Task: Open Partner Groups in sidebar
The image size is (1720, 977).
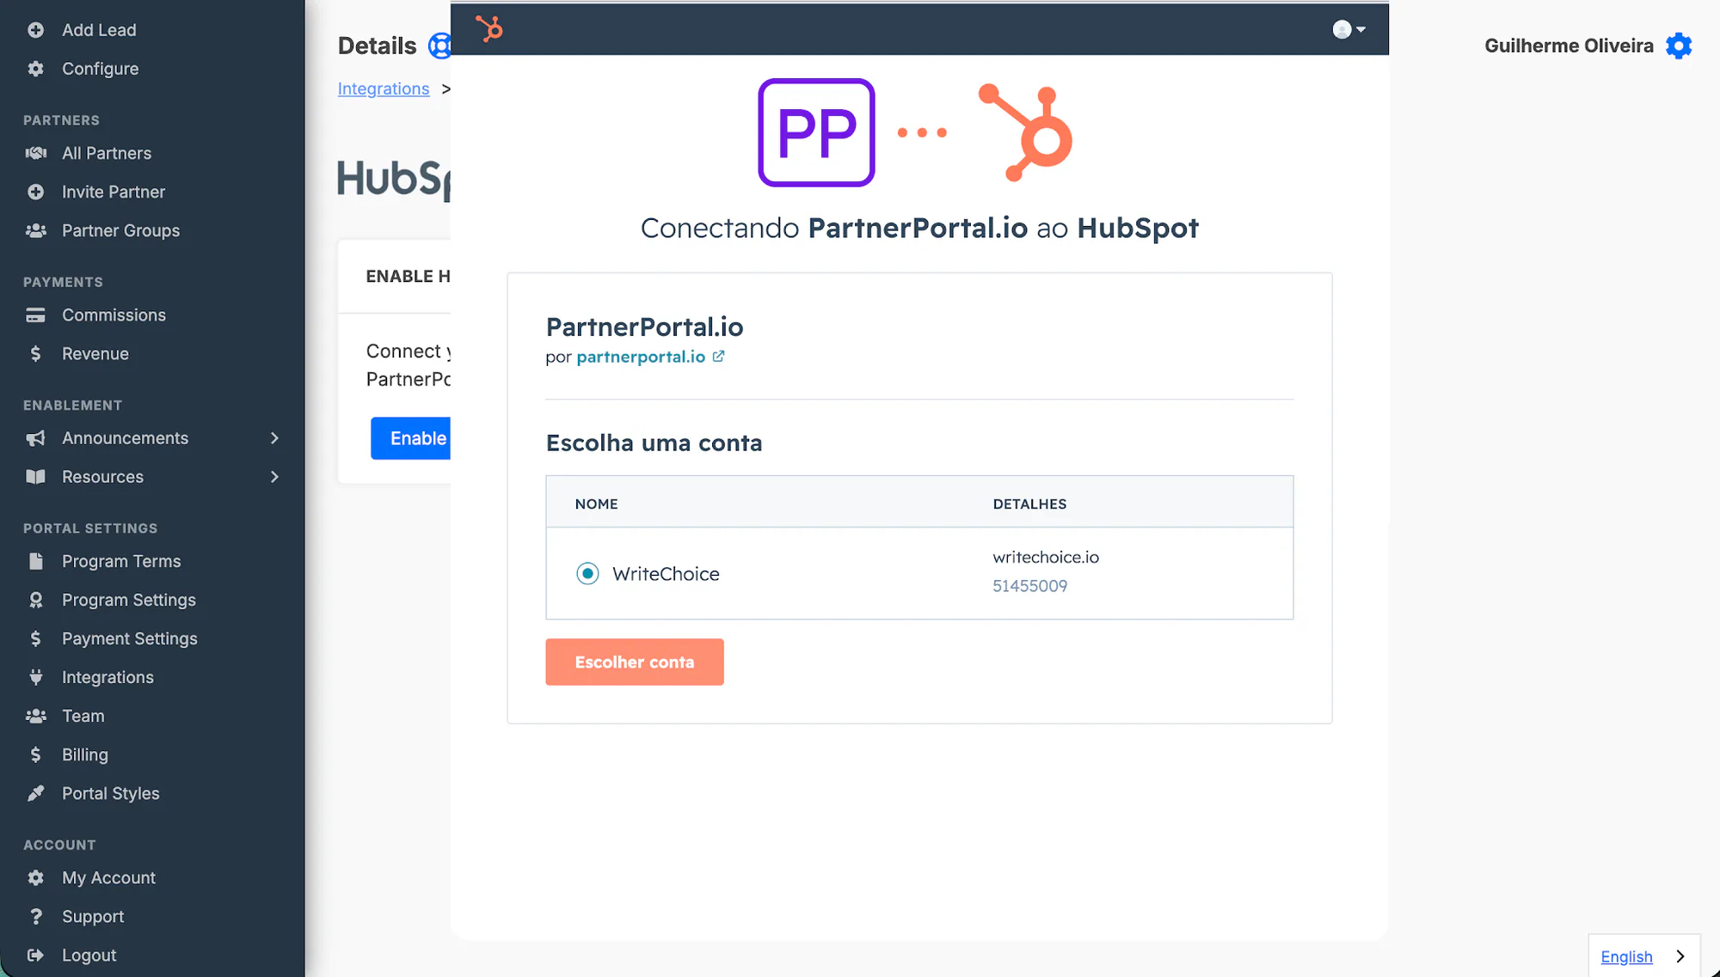Action: click(x=120, y=230)
